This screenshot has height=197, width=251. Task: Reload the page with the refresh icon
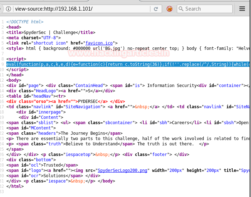156,9
